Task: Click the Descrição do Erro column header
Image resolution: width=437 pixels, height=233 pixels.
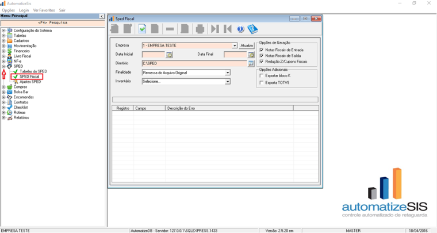Action: tap(229, 108)
